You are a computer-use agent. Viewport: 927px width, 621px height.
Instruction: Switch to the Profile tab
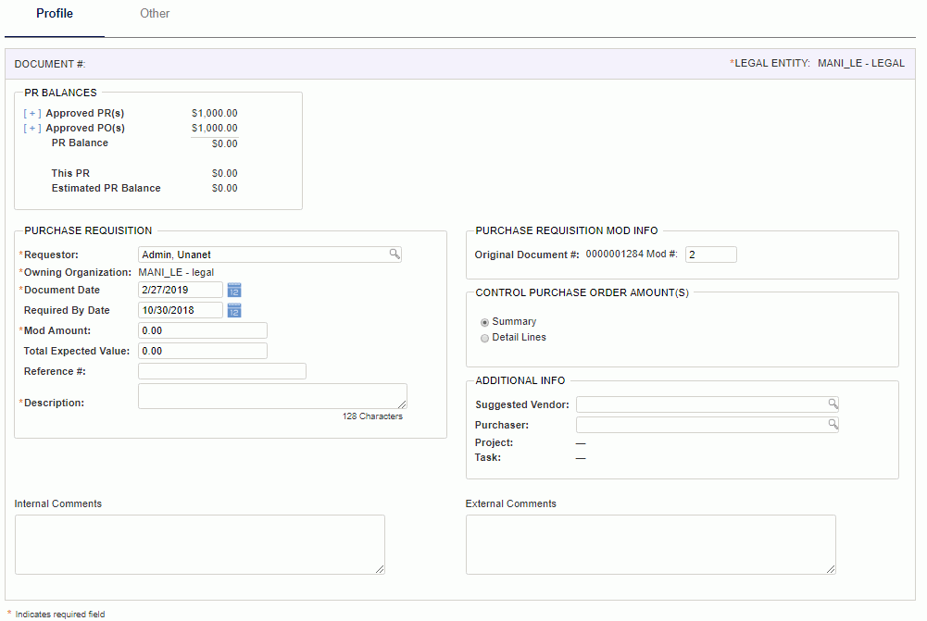55,14
